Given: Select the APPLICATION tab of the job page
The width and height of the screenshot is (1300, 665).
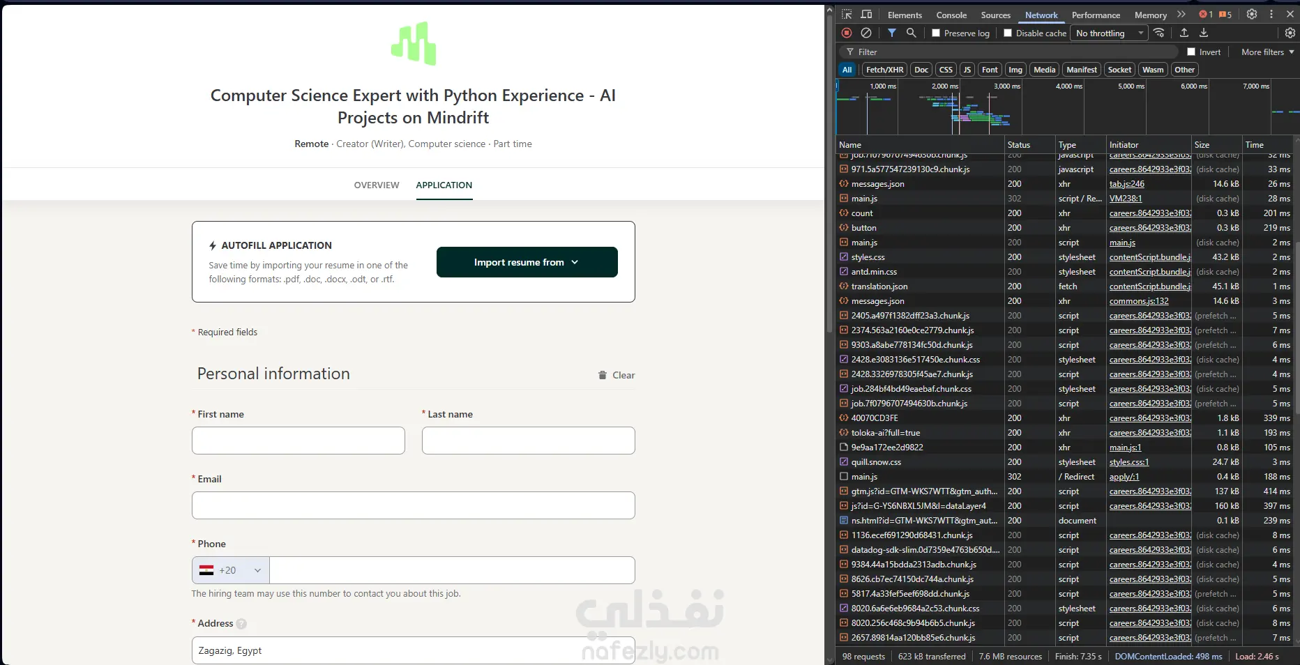Looking at the screenshot, I should pyautogui.click(x=444, y=185).
